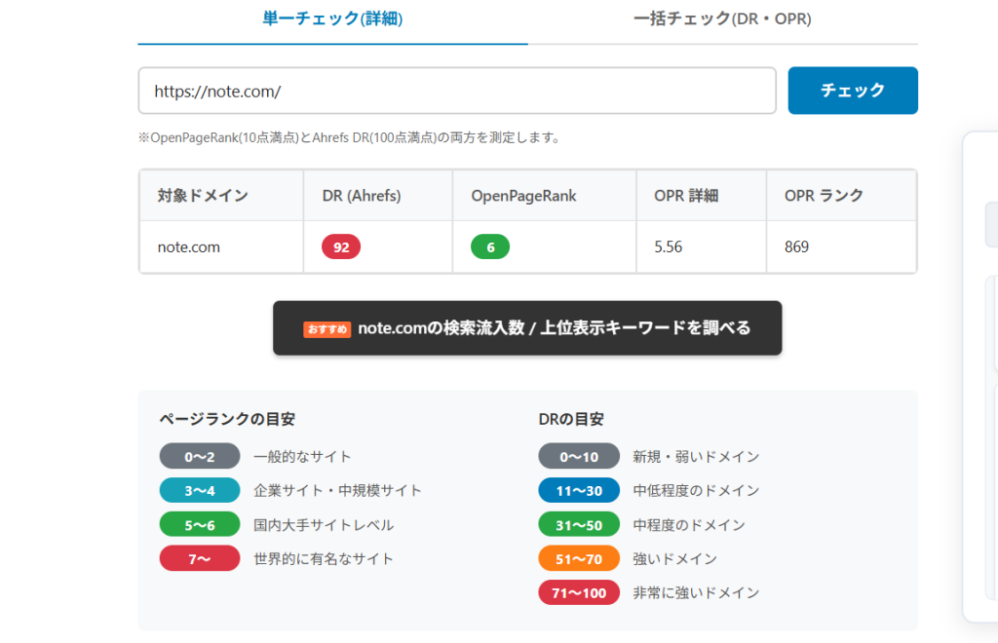Click the green 31〜50 DR badge
Screen dimensions: 998x643
coord(579,525)
